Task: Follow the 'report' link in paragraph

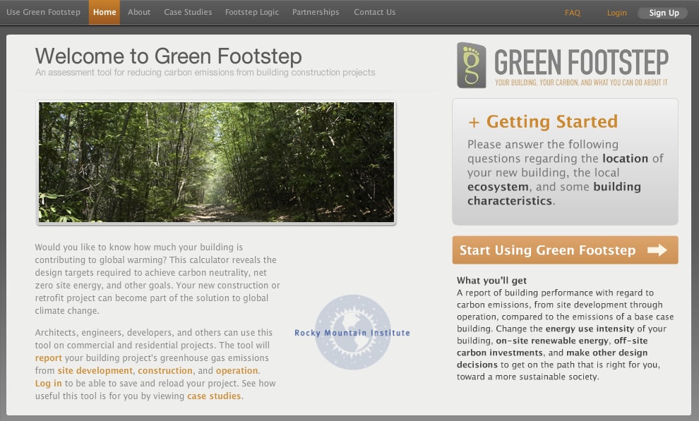Action: pyautogui.click(x=49, y=358)
